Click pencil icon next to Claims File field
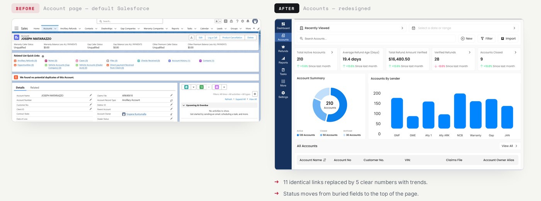 pyautogui.click(x=171, y=95)
